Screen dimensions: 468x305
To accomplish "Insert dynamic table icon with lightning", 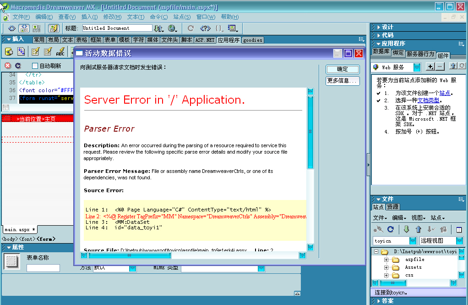I will [35, 52].
